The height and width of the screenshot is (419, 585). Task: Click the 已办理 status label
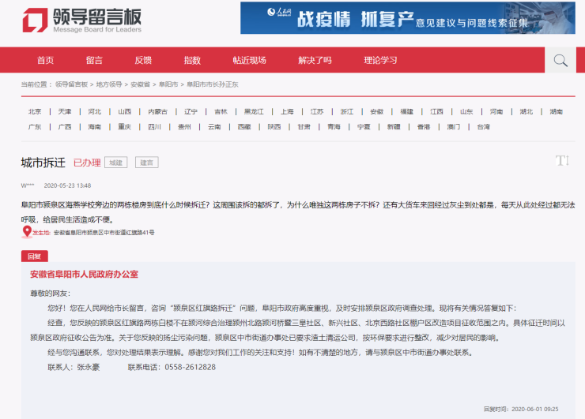(x=87, y=163)
